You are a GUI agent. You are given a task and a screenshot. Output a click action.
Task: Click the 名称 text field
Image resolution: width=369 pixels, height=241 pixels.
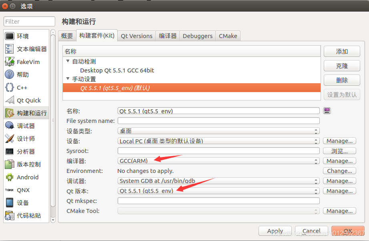point(219,111)
